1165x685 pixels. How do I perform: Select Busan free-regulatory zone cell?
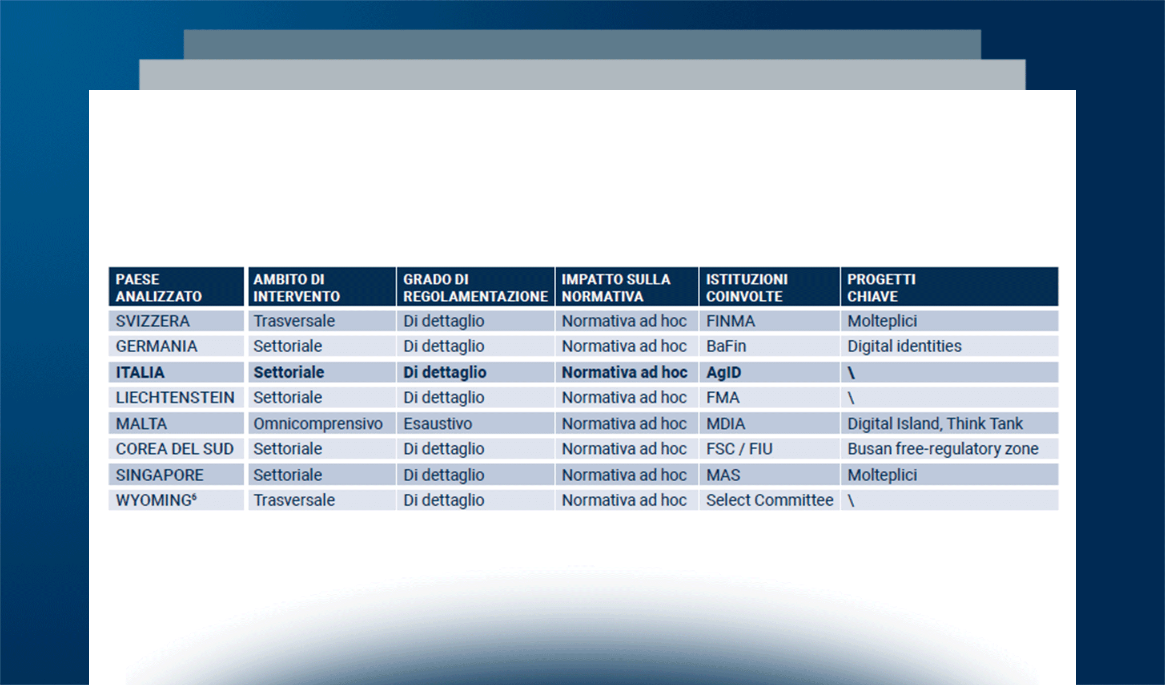942,449
